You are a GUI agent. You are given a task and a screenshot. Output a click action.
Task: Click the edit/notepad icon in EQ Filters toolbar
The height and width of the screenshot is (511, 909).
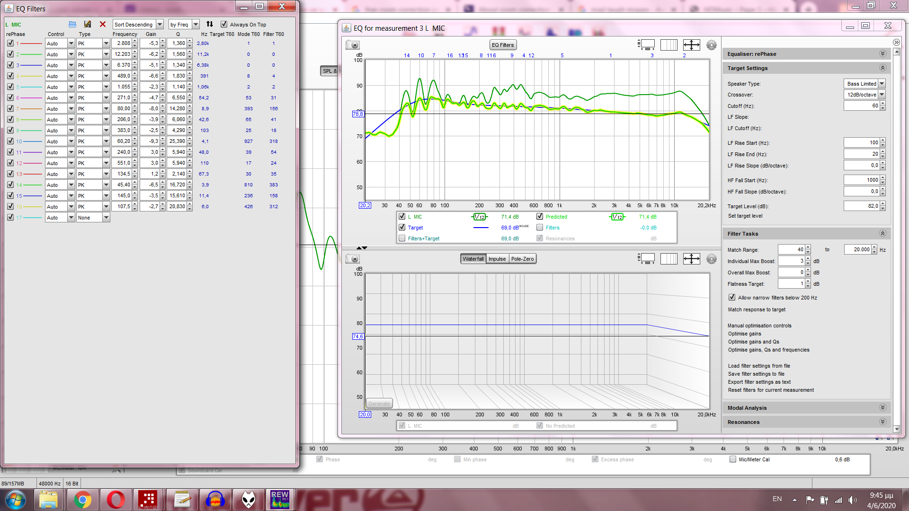88,24
